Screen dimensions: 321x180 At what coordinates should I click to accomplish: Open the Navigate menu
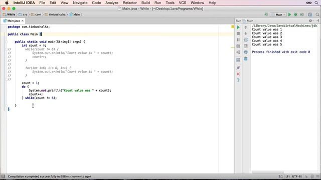pyautogui.click(x=80, y=3)
